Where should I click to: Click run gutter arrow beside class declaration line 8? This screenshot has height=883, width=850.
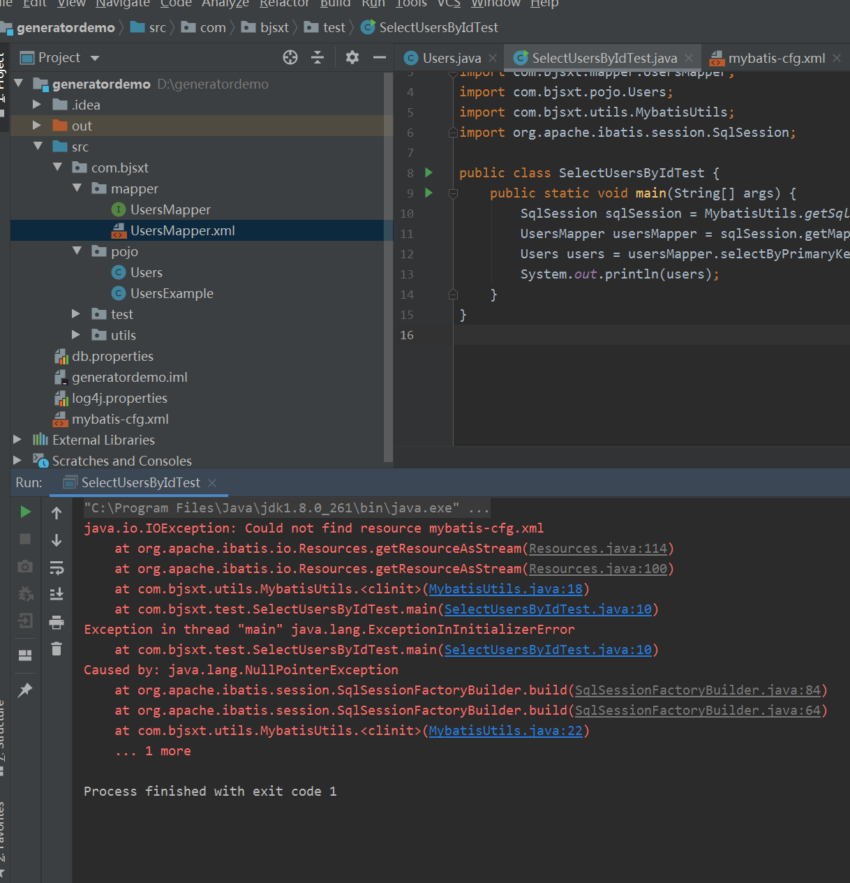point(428,172)
